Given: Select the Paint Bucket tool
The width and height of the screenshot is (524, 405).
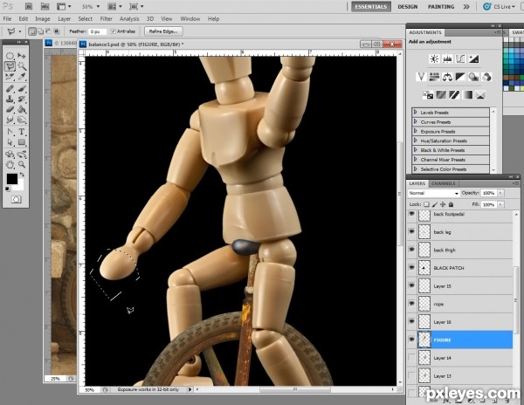Looking at the screenshot, I should 22,109.
